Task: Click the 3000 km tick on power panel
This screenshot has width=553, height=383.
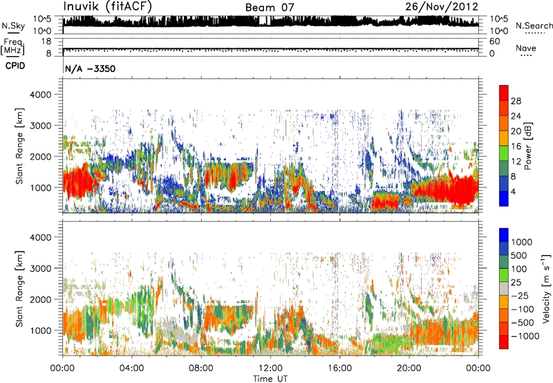Action: [41, 126]
